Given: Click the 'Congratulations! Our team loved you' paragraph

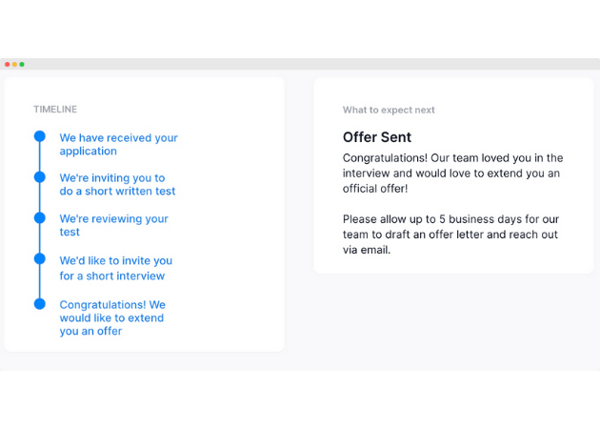Looking at the screenshot, I should tap(452, 174).
